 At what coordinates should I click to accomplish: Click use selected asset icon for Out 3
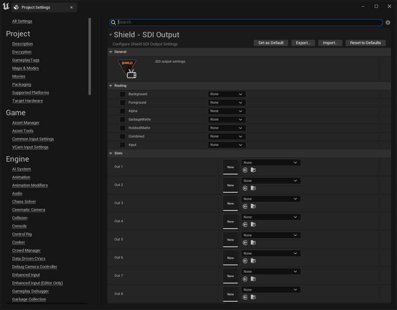[245, 207]
